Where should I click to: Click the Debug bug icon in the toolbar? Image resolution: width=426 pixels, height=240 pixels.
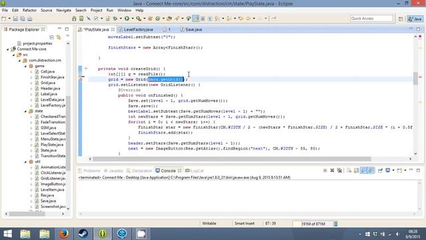[x=115, y=19]
